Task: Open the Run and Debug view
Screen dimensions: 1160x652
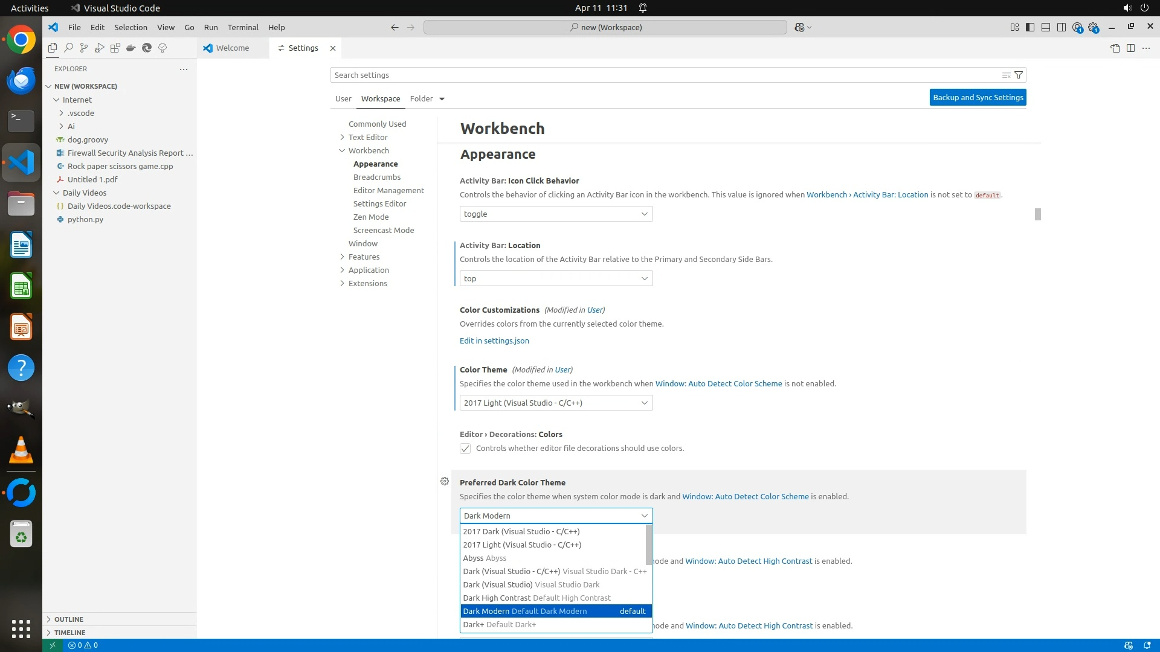Action: coord(100,48)
